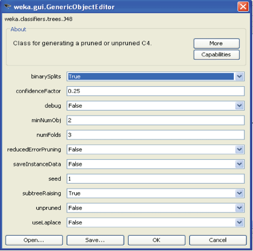The image size is (253, 251).
Task: Click the minNumObj label
Action: (46, 120)
